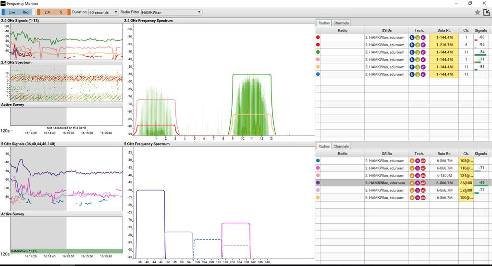The width and height of the screenshot is (492, 266).
Task: Open the 120s time range selector in 2.4 GHz panel
Action: [6, 131]
